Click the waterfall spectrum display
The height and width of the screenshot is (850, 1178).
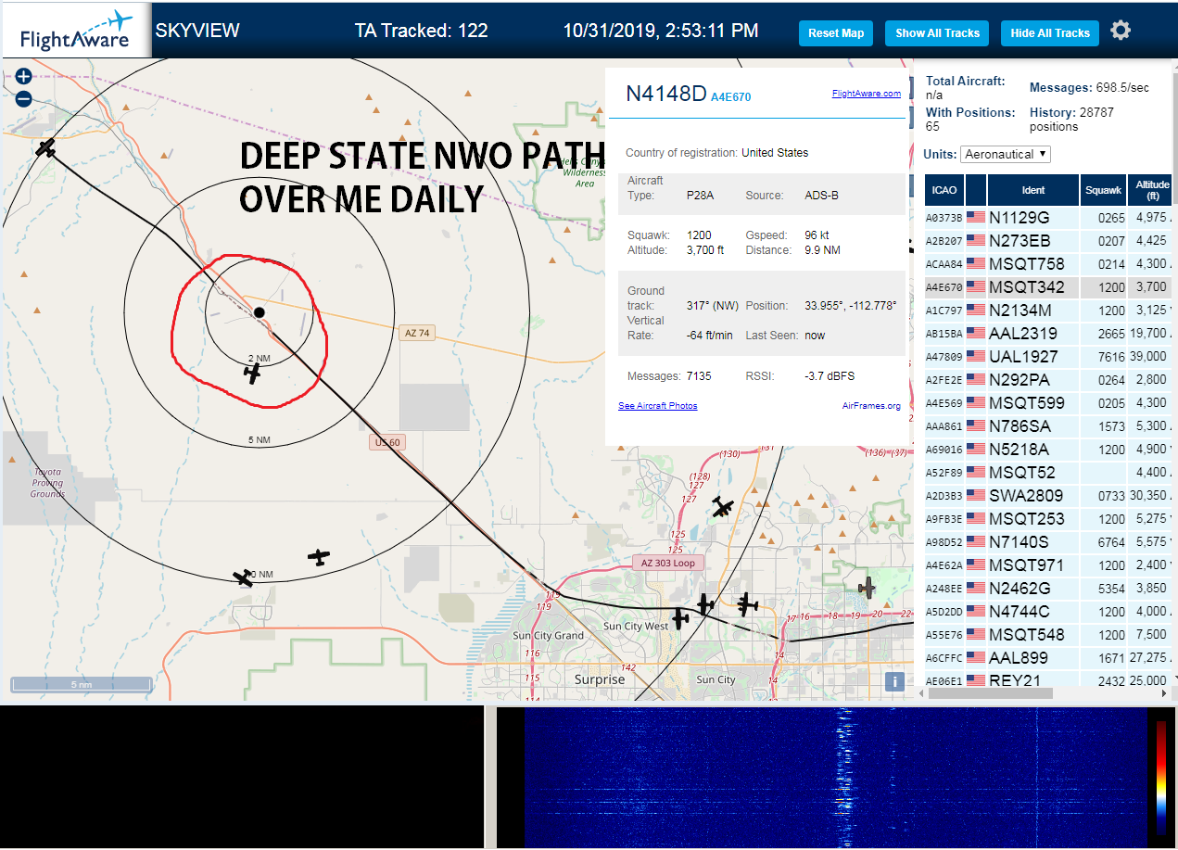(x=834, y=777)
